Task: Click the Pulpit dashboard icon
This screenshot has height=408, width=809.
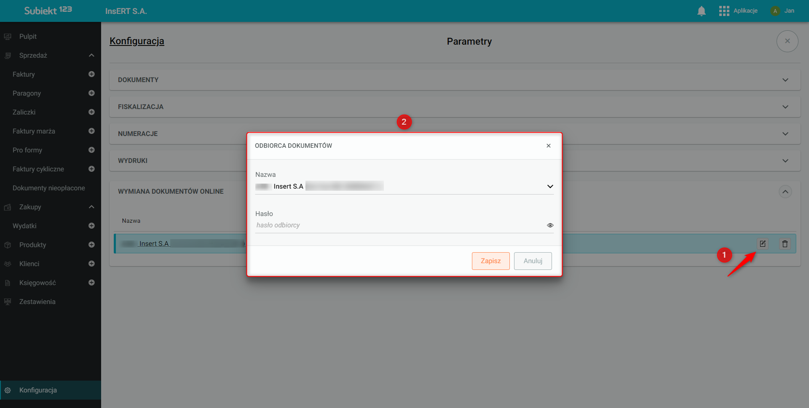Action: [8, 37]
